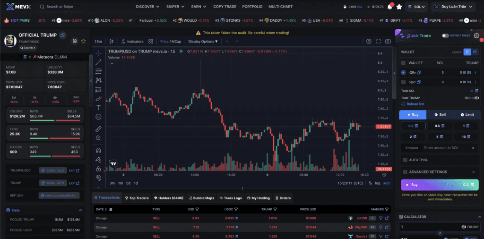Open the emoji icons tool
484x239 pixels.
click(98, 117)
